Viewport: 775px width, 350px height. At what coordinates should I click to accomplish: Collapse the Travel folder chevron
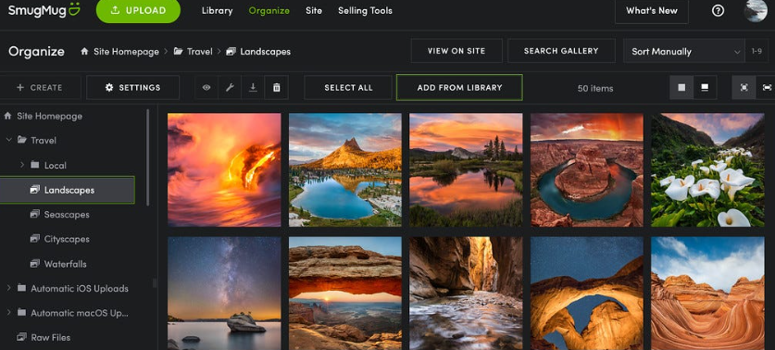point(8,140)
